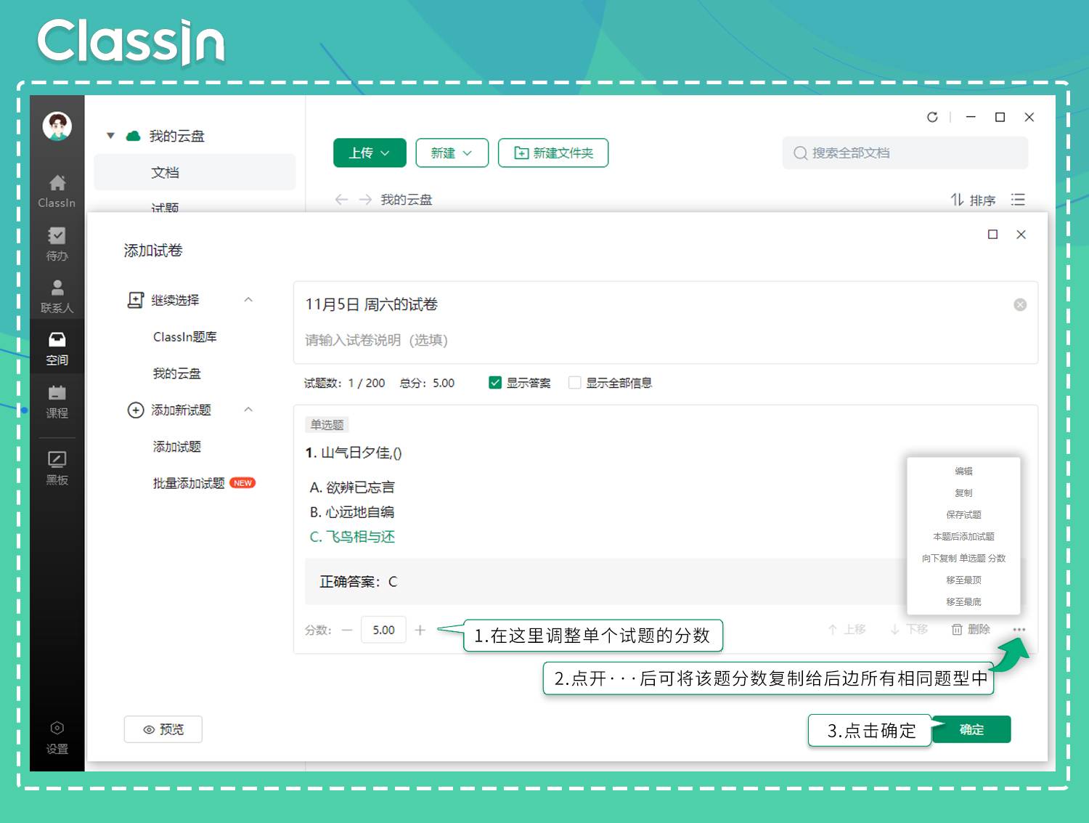Click the 继续选择 document icon
Screen dimensions: 1089x823
point(136,300)
